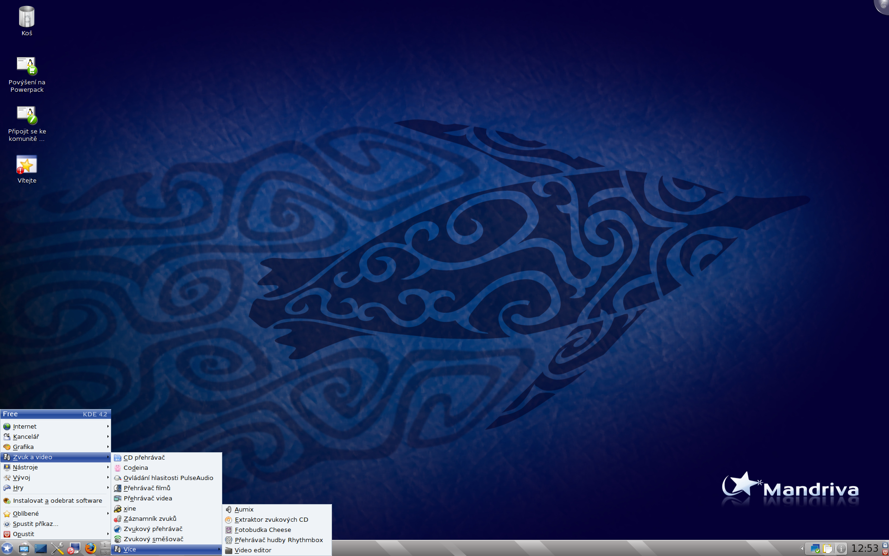Screen dimensions: 889x556
Task: Launch Fotobudka Cheese
Action: [277, 530]
